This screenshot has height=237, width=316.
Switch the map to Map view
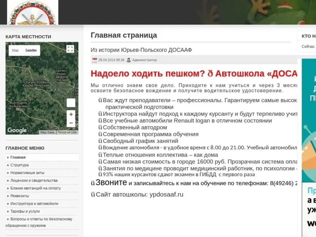tap(15, 50)
